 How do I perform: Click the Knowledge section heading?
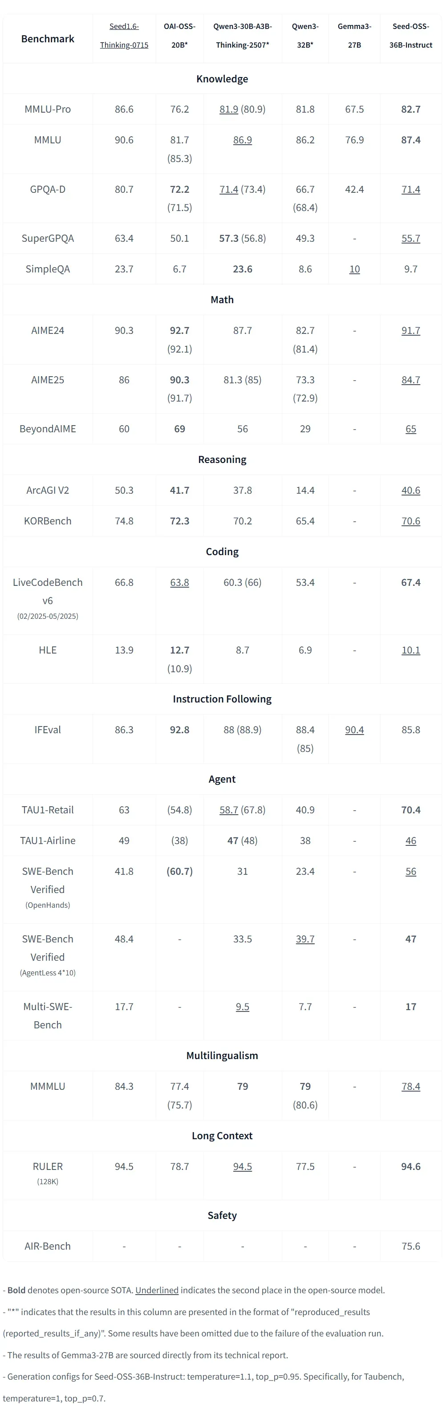(222, 79)
